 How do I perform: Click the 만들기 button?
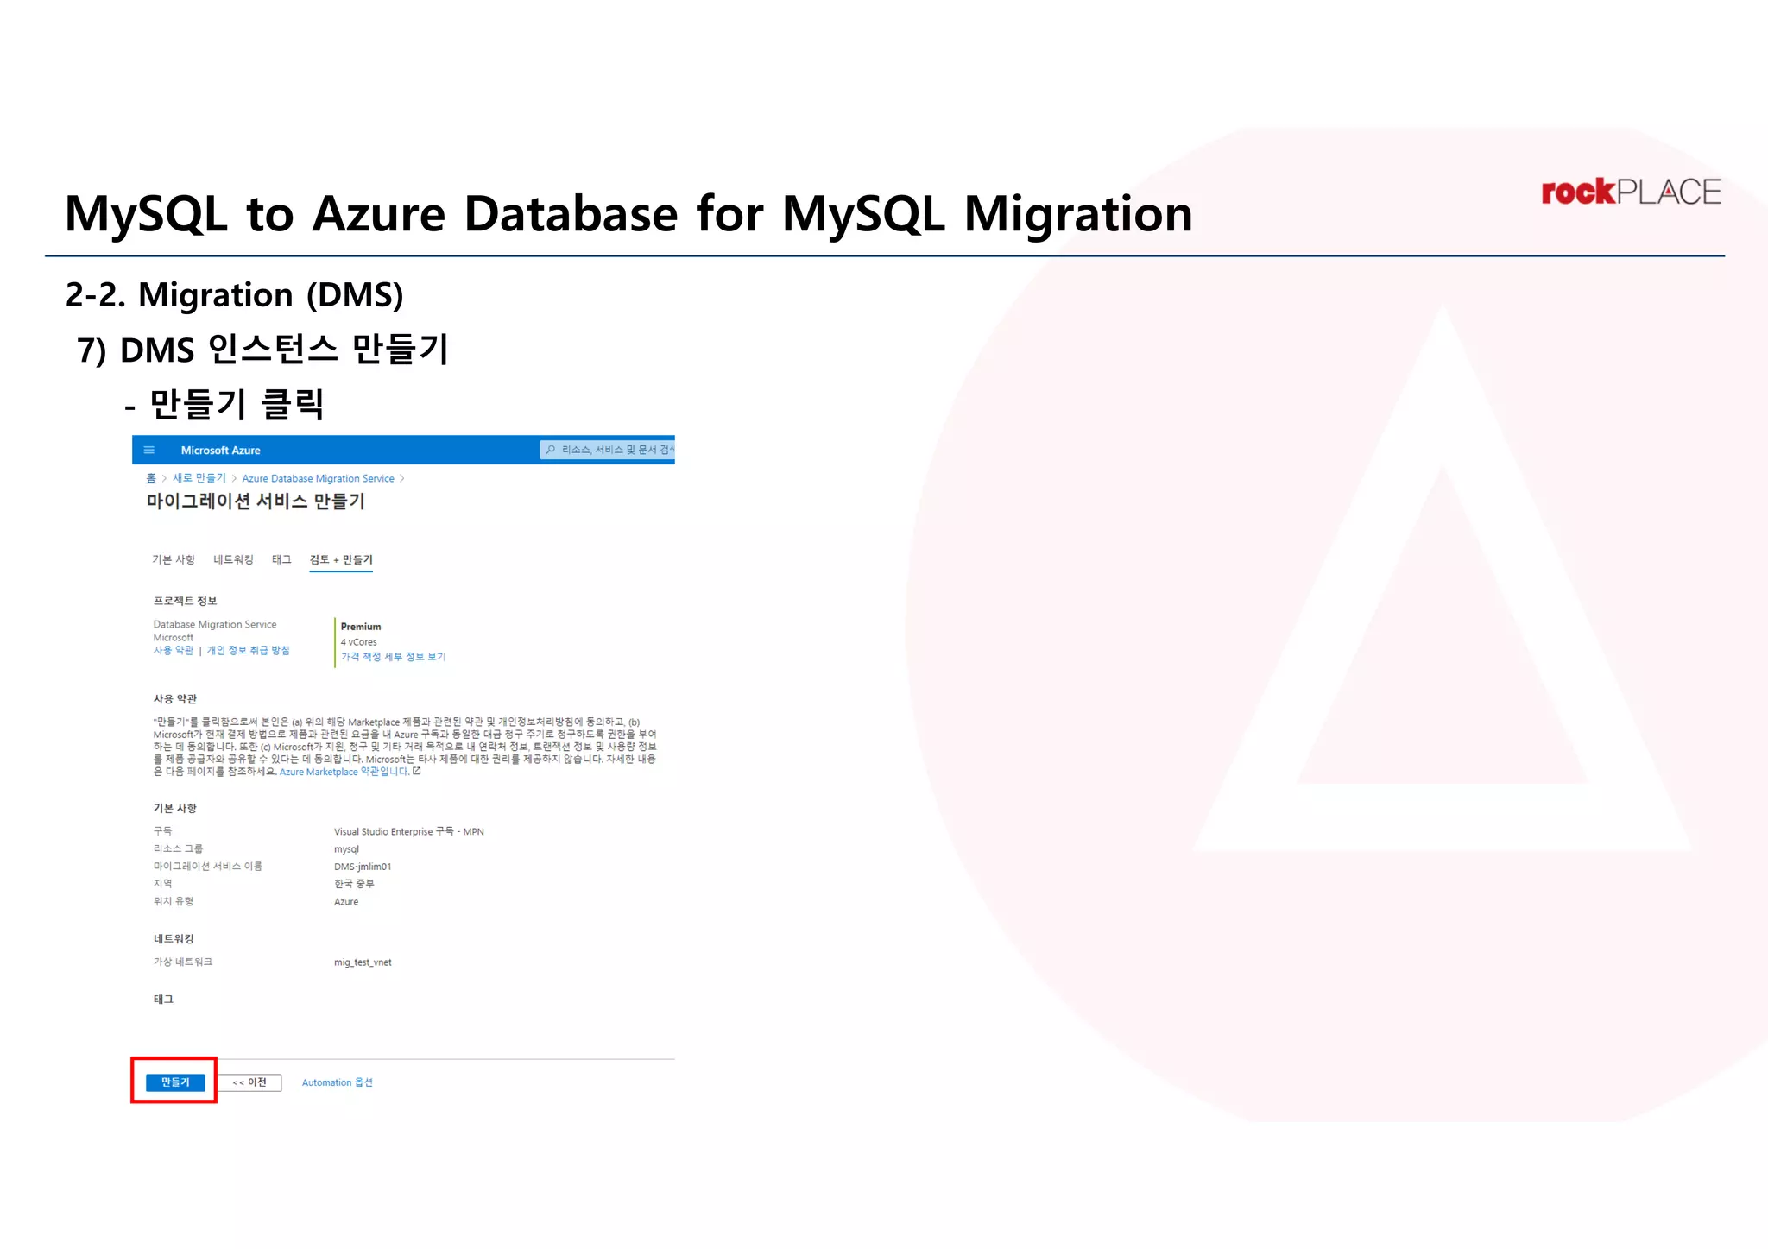(175, 1082)
